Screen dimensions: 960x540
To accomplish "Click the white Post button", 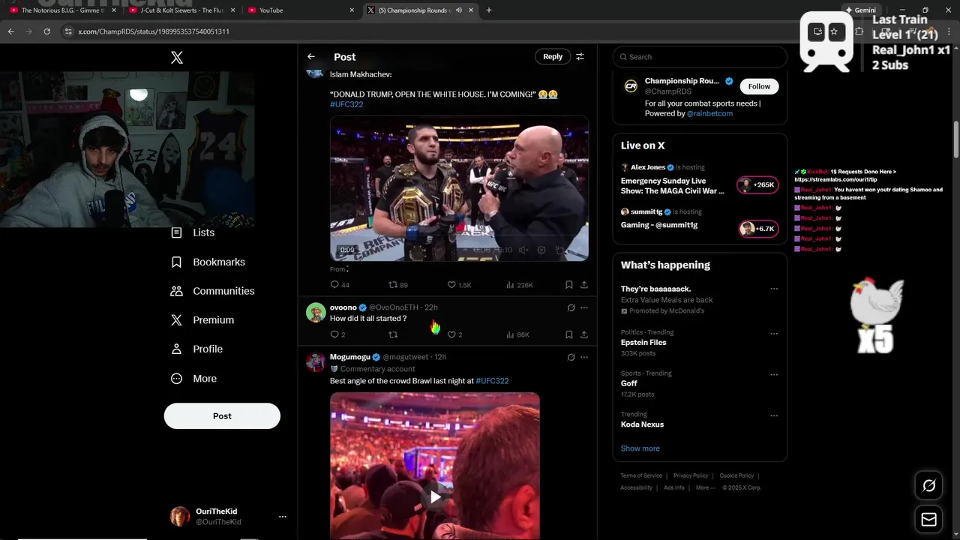I will coord(222,415).
